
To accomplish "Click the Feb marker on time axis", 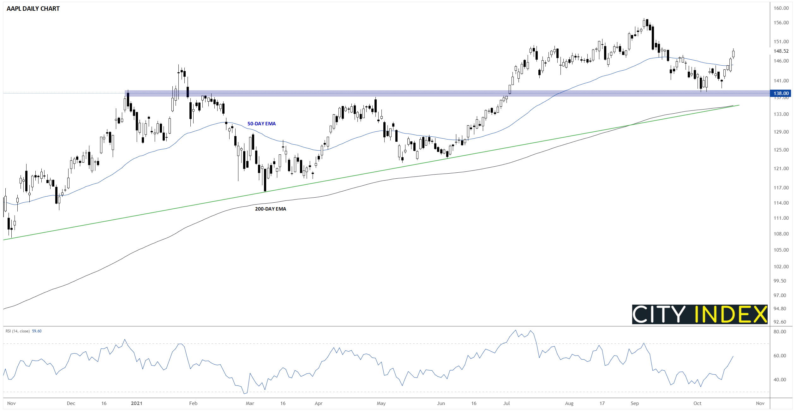I will pyautogui.click(x=193, y=403).
